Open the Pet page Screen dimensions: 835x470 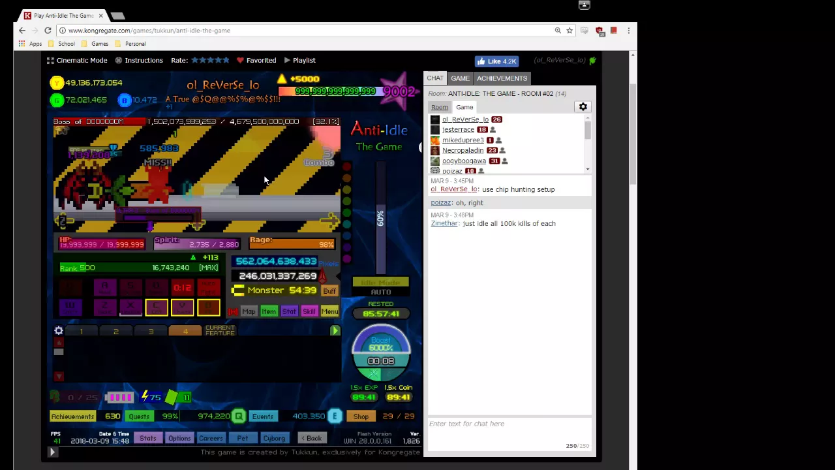(x=242, y=438)
